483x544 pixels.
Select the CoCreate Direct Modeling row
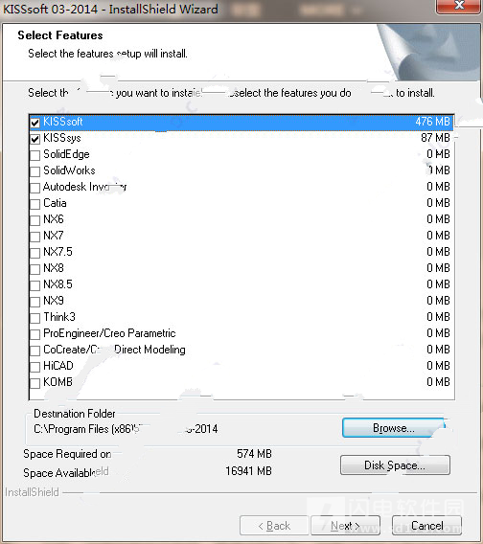click(241, 350)
